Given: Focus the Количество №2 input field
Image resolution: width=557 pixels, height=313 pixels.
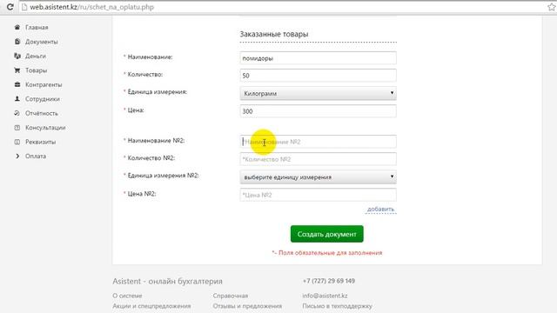Looking at the screenshot, I should pos(318,159).
